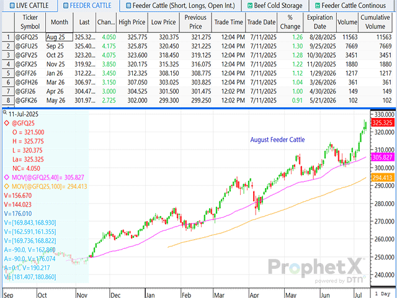The image size is (397, 298).
Task: Click the Expiration Date column header
Action: pos(320,22)
